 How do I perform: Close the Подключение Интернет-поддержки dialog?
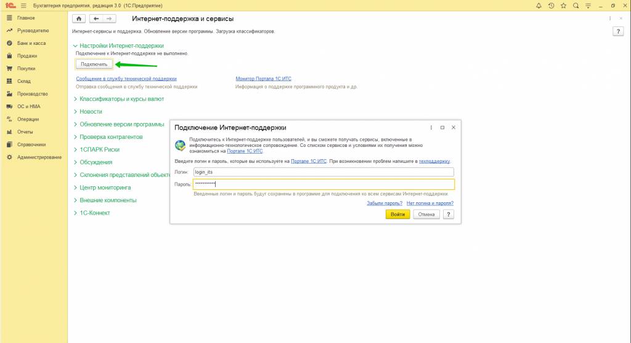[454, 127]
